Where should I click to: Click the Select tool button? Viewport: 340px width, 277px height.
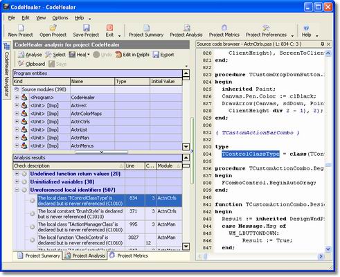point(55,55)
